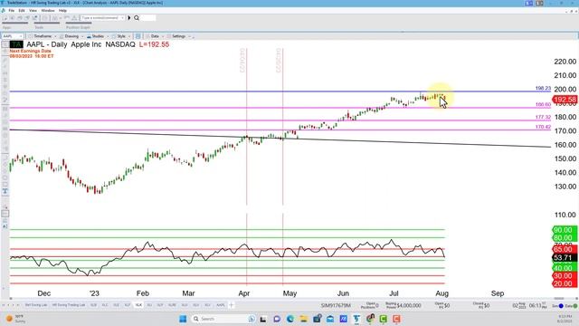Switch to the HR Swing Trading Lab tab

pyautogui.click(x=69, y=305)
